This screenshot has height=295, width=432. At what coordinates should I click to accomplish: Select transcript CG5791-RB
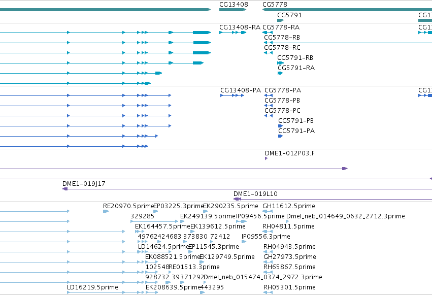280,63
